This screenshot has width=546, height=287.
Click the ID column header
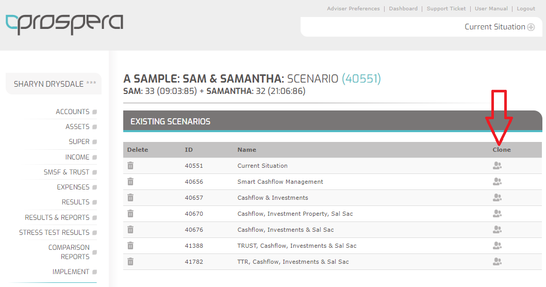click(188, 150)
